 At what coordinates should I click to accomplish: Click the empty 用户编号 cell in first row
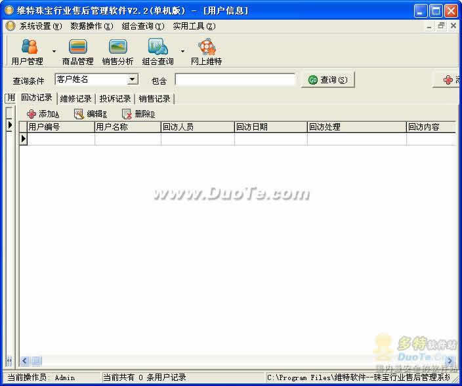coord(61,139)
